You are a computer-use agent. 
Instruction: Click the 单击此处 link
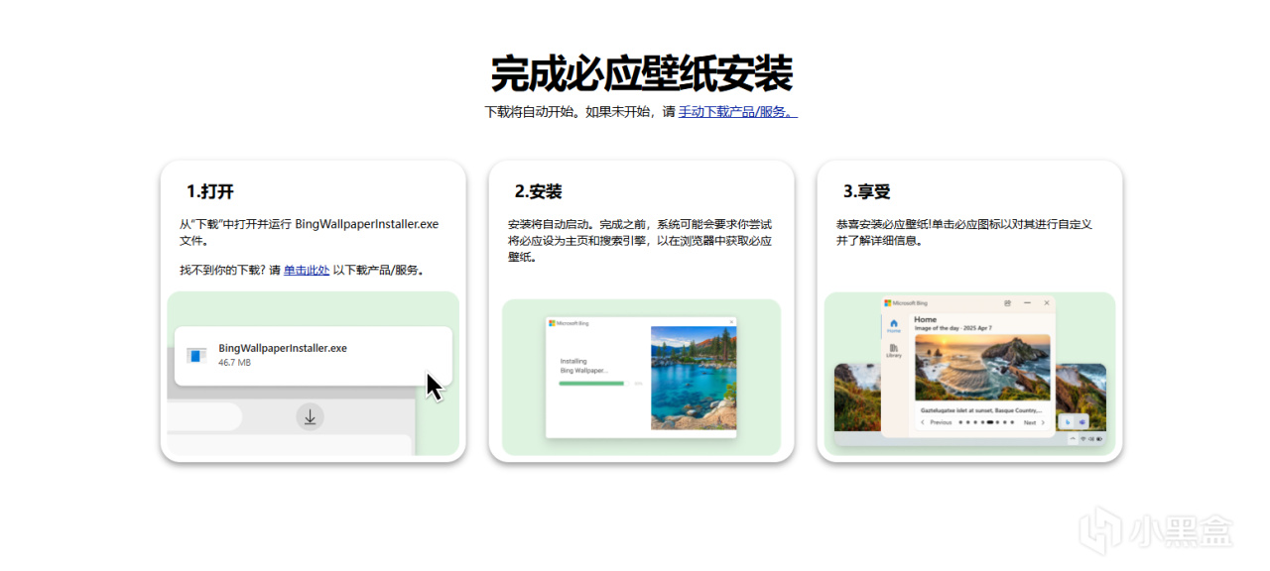tap(307, 270)
